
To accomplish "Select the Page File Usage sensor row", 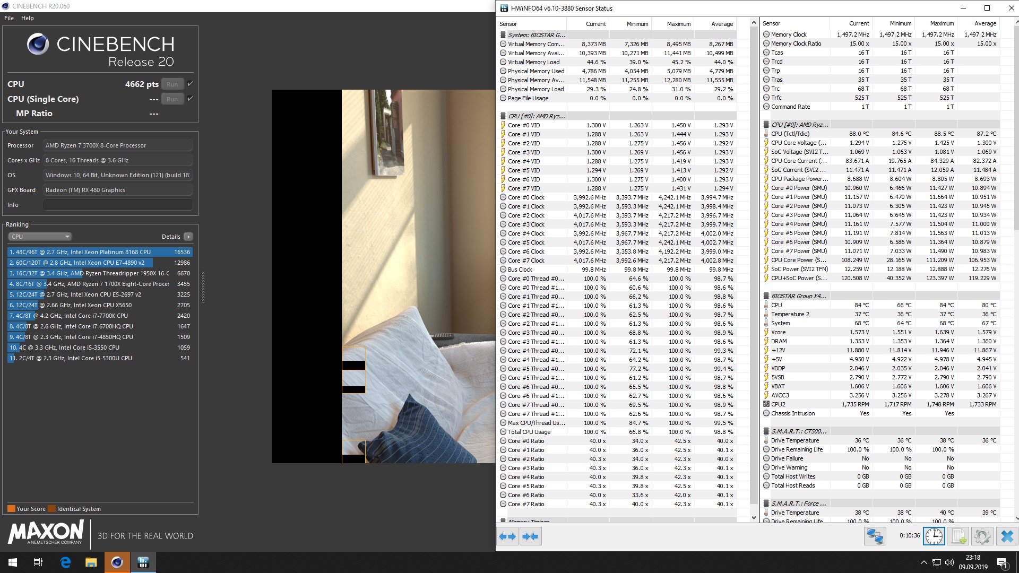I will pos(618,98).
